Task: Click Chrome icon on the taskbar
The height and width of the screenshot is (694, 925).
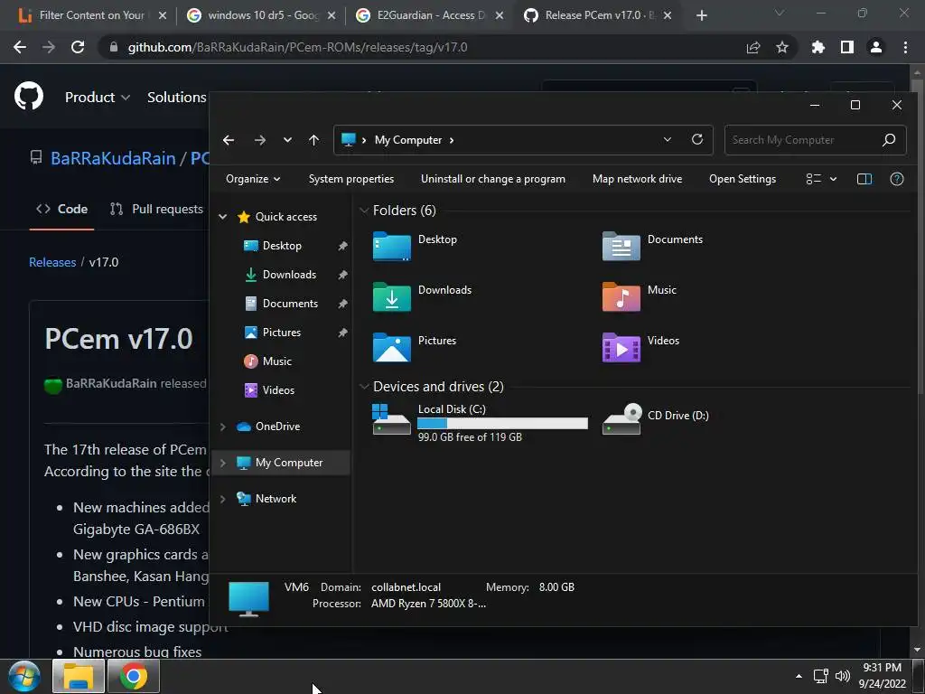Action: coord(134,676)
